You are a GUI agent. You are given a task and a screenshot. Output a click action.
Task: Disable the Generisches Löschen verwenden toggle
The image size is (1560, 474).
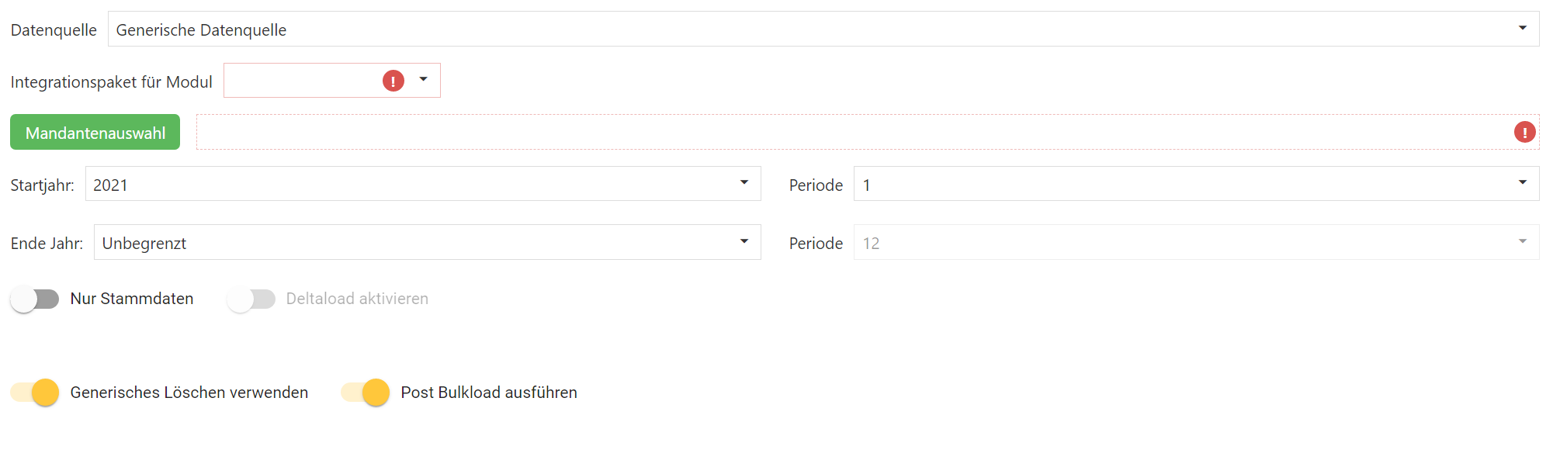[35, 393]
